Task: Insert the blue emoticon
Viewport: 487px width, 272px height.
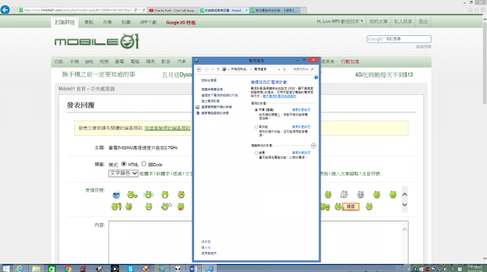Action: [116, 195]
